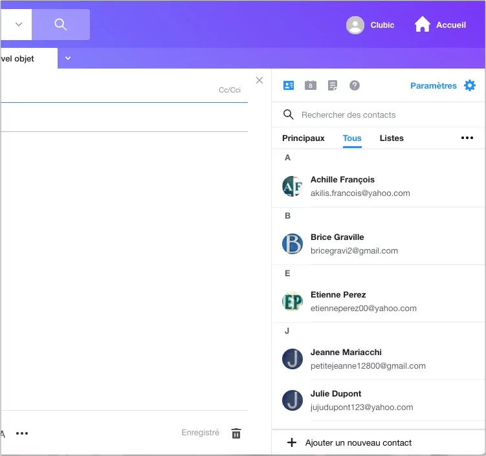Click the Julie Dupont contact name
486x456 pixels.
point(336,394)
